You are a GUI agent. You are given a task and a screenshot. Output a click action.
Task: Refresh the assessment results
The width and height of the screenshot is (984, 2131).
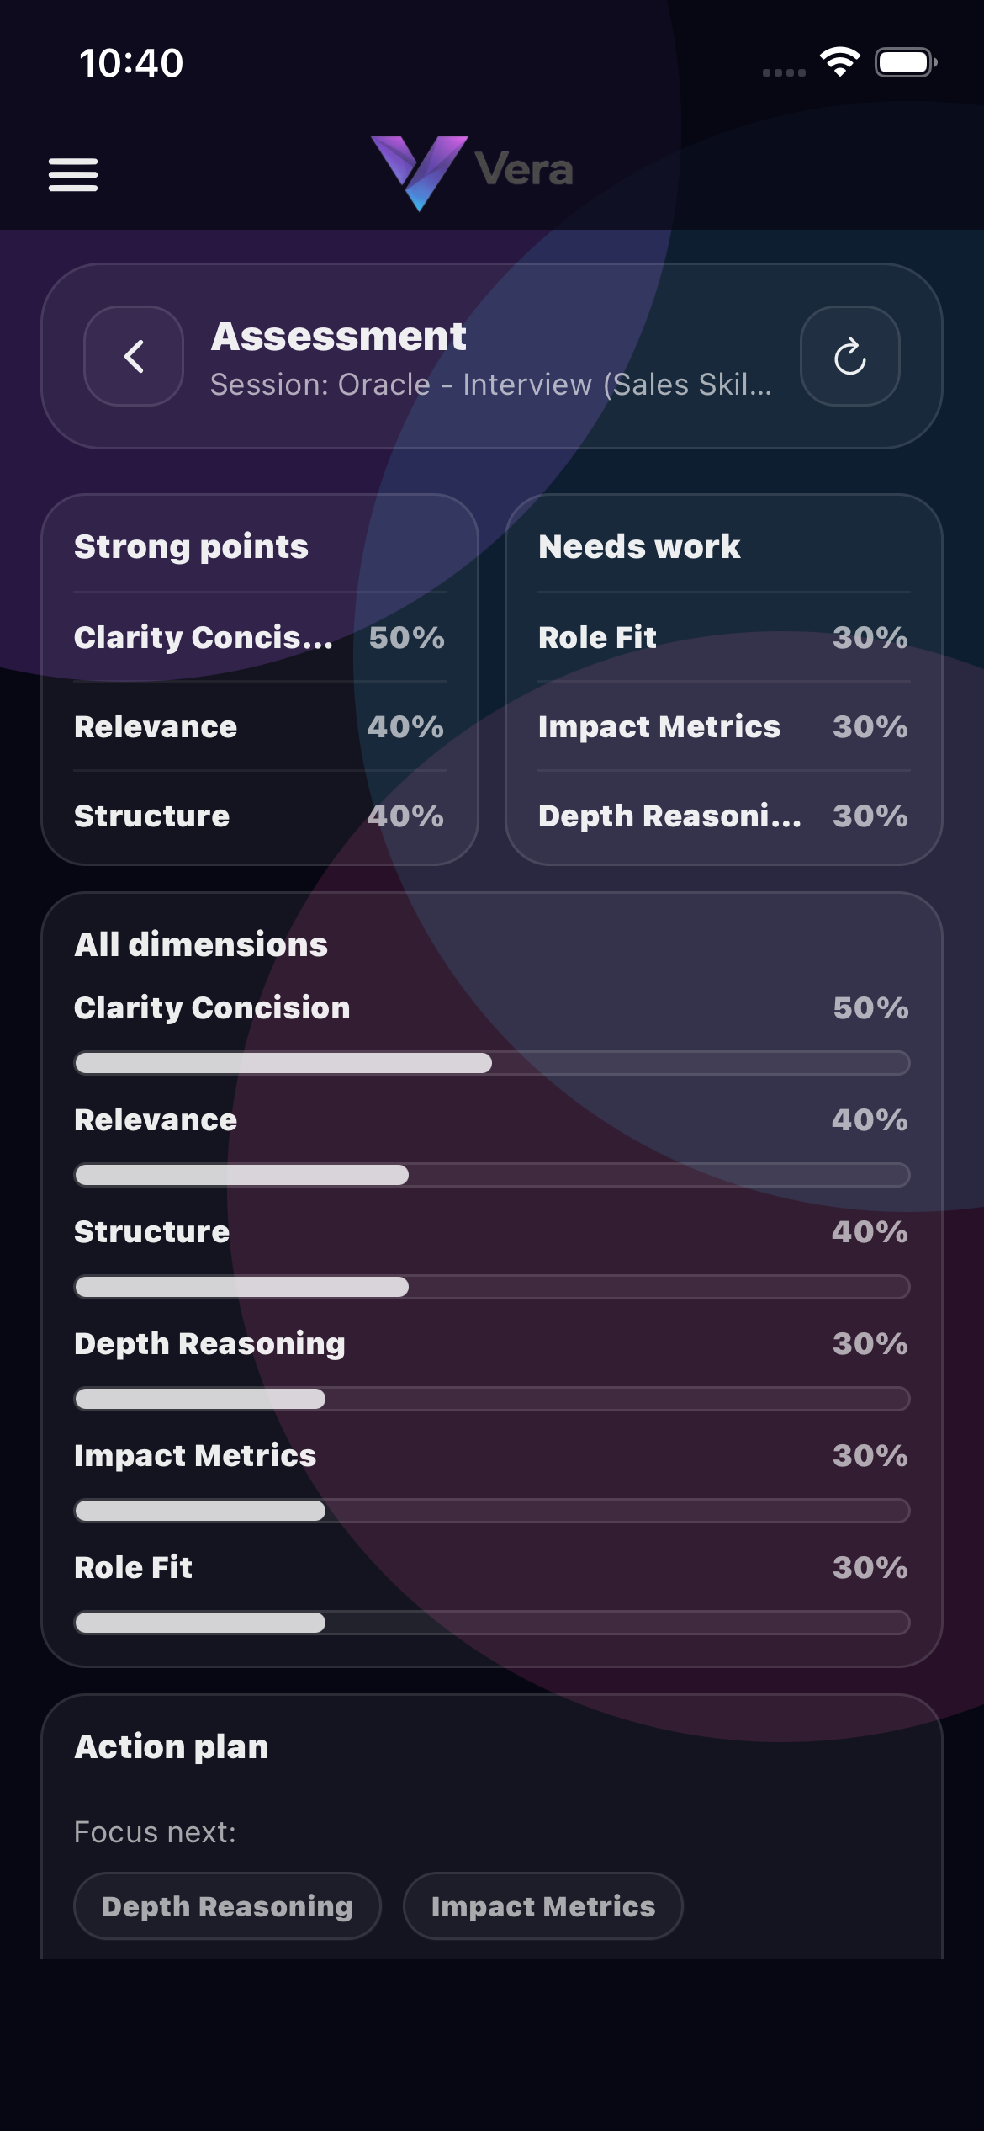(x=849, y=356)
